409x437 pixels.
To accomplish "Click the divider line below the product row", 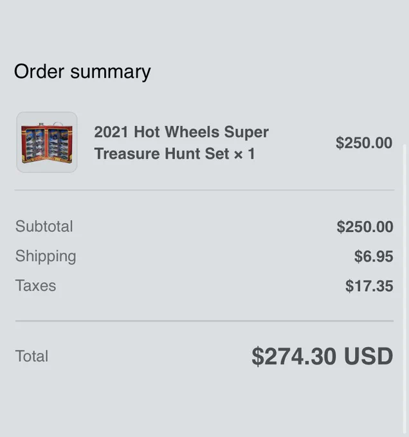I will click(204, 190).
